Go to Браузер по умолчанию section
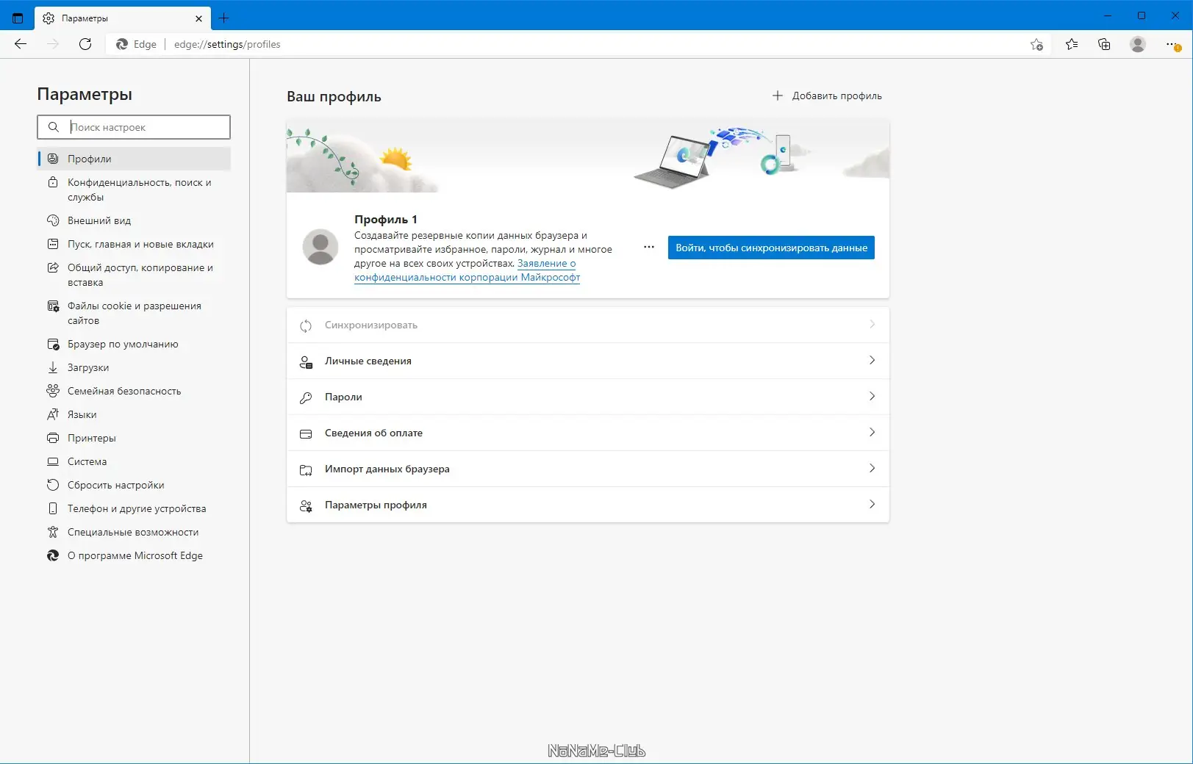The width and height of the screenshot is (1193, 764). 134,344
